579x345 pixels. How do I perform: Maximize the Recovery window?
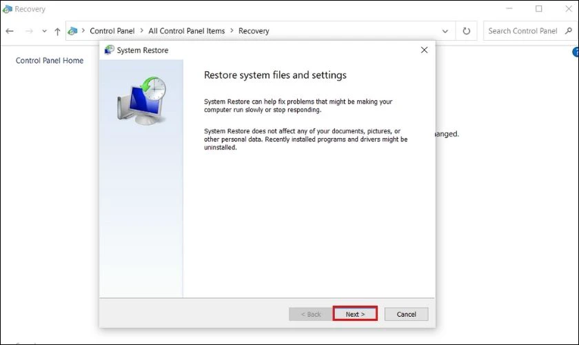pyautogui.click(x=539, y=8)
